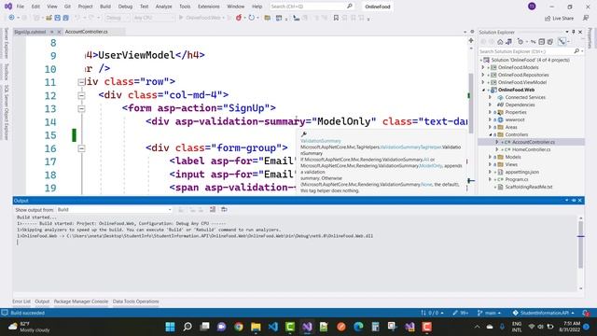The height and width of the screenshot is (336, 597).
Task: Click the Toggle Word Wrap icon in Output
Action: pyautogui.click(x=224, y=209)
